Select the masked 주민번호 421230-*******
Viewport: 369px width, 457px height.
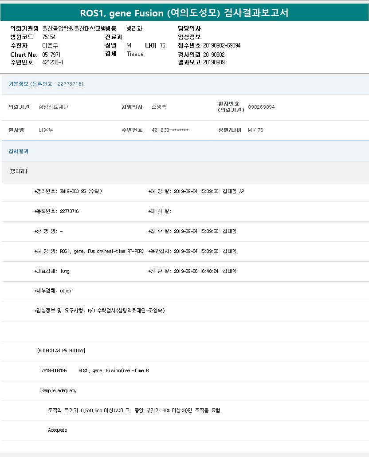pos(170,130)
